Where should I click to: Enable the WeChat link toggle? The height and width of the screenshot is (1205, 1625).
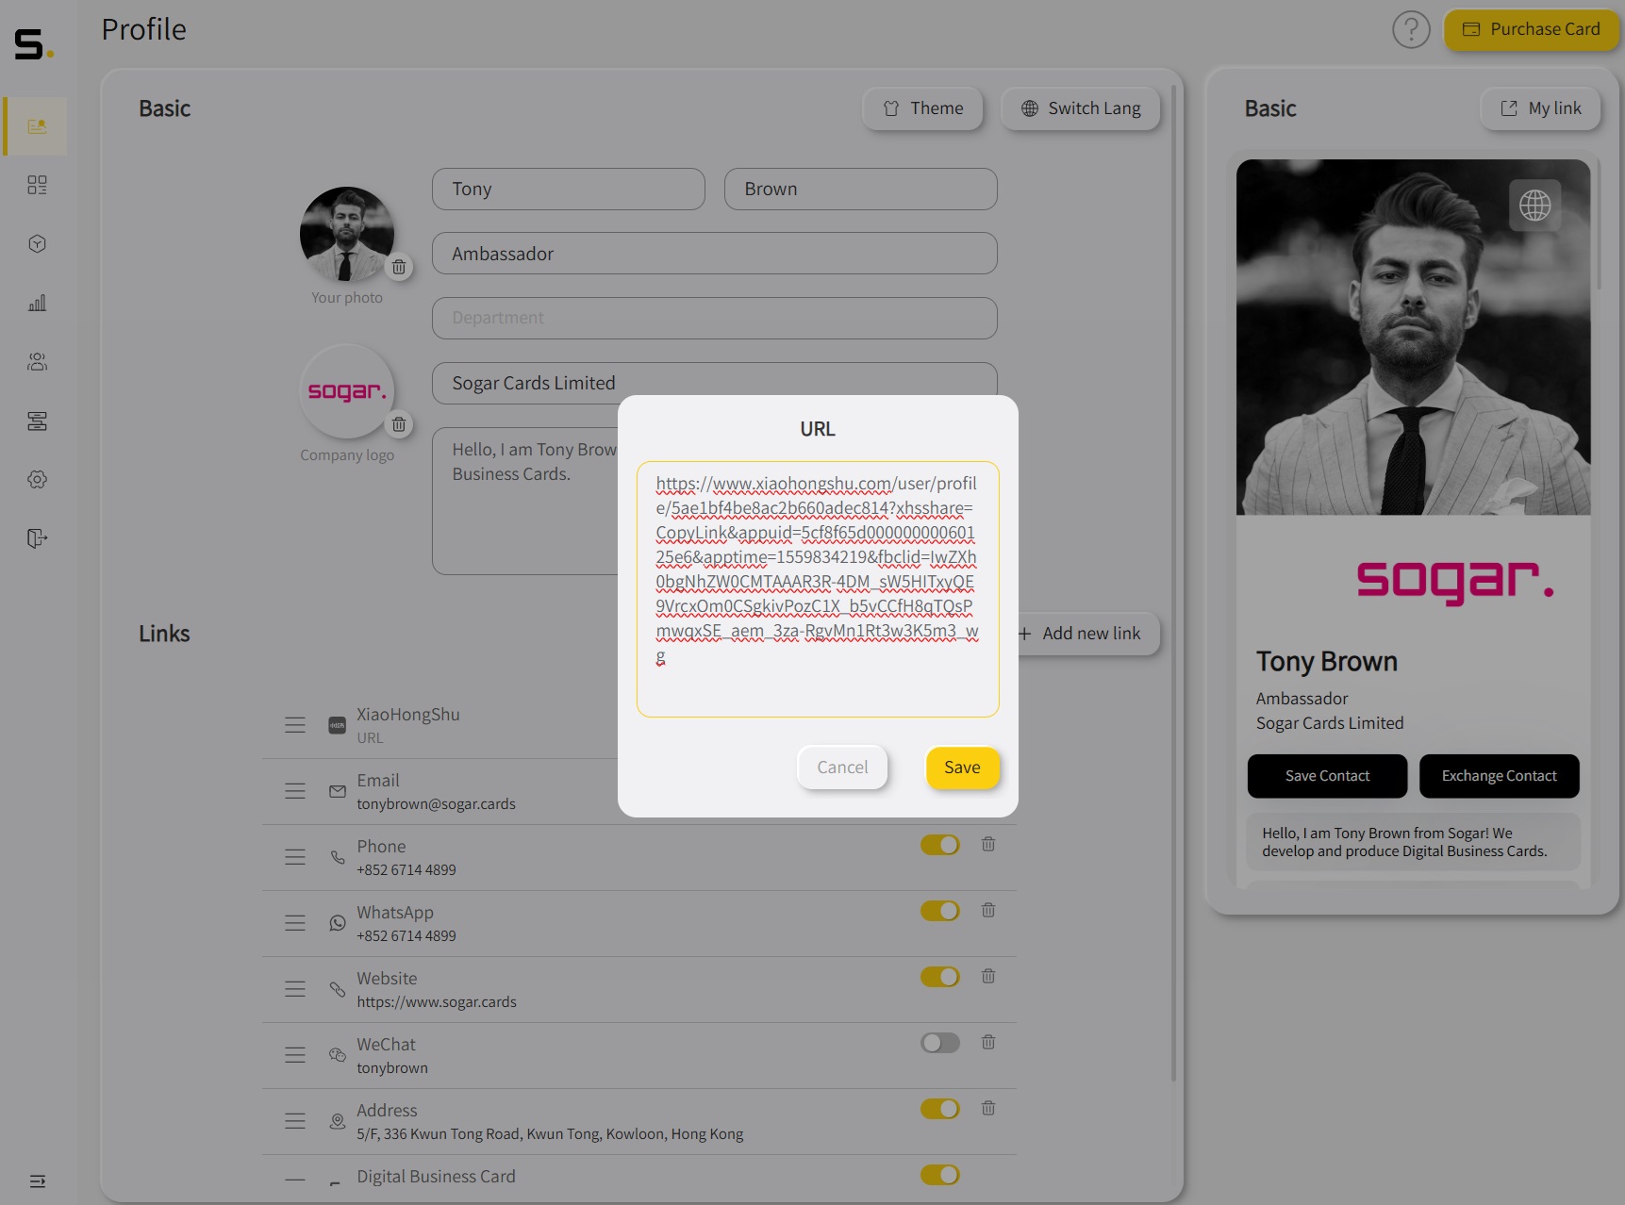(940, 1043)
